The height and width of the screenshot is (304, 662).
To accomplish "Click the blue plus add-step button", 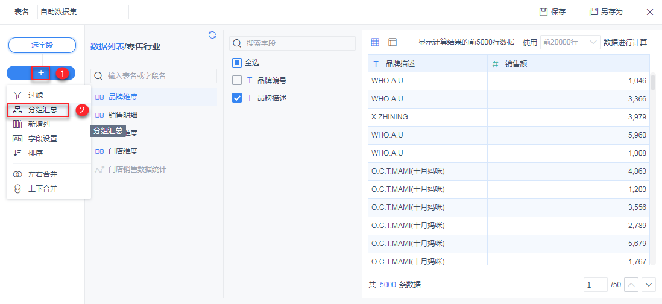I will click(41, 73).
